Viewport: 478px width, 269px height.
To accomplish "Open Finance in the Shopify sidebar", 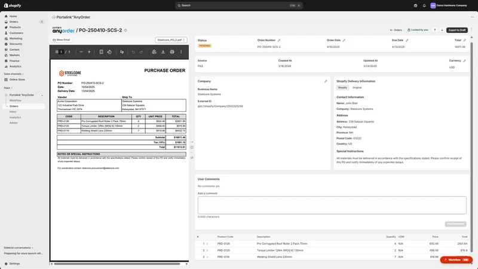I will [x=14, y=61].
